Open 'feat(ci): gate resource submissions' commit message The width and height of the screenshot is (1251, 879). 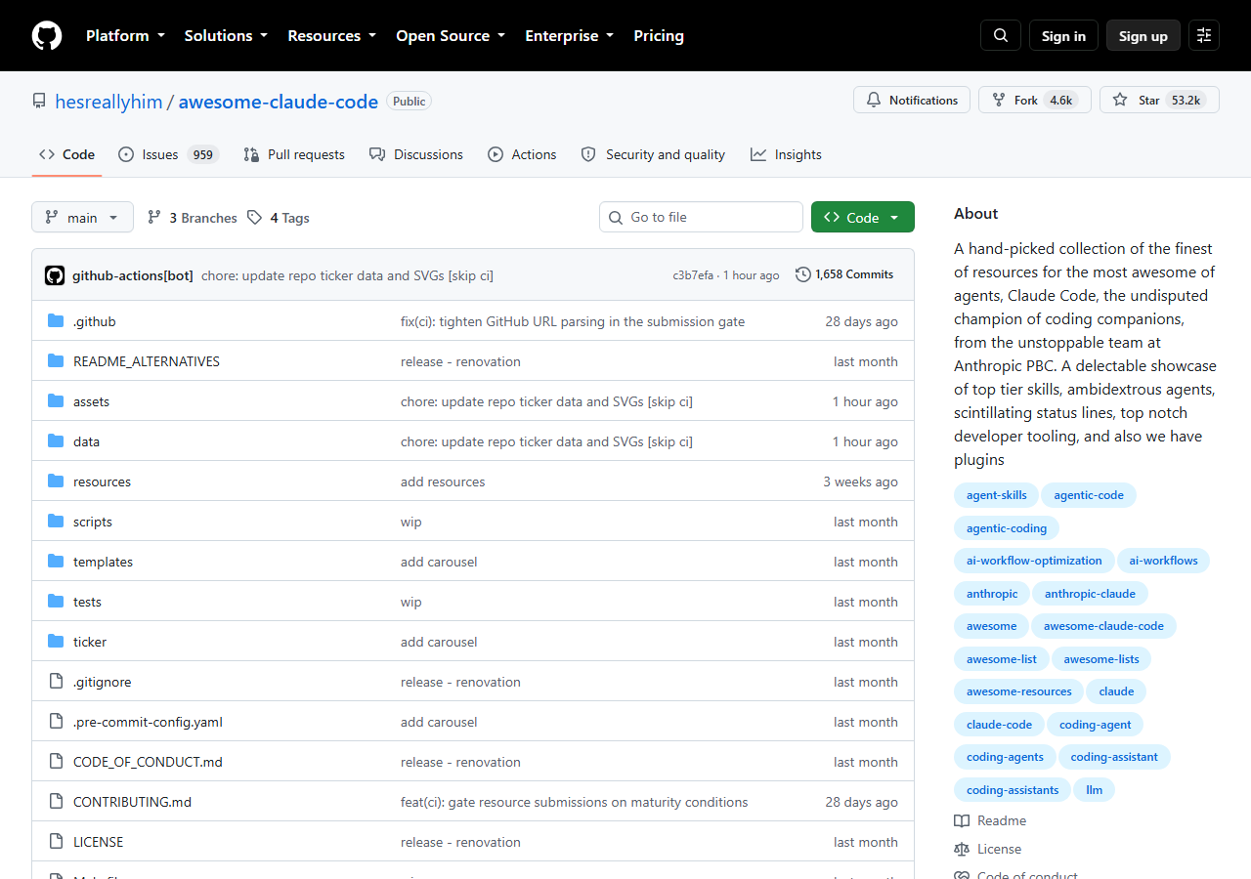(575, 802)
